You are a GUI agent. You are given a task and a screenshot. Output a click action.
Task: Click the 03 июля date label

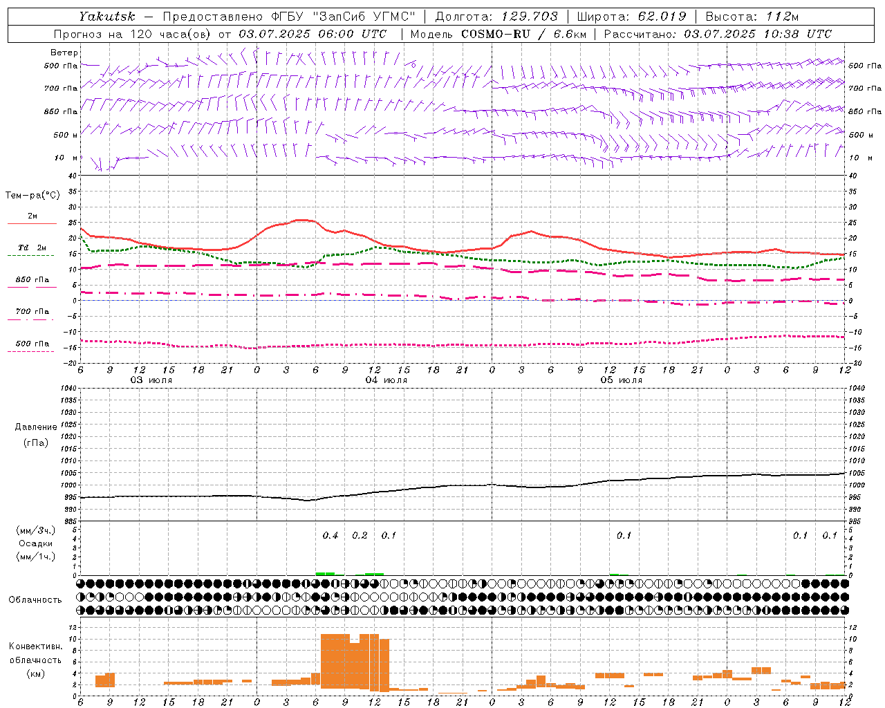click(x=151, y=380)
